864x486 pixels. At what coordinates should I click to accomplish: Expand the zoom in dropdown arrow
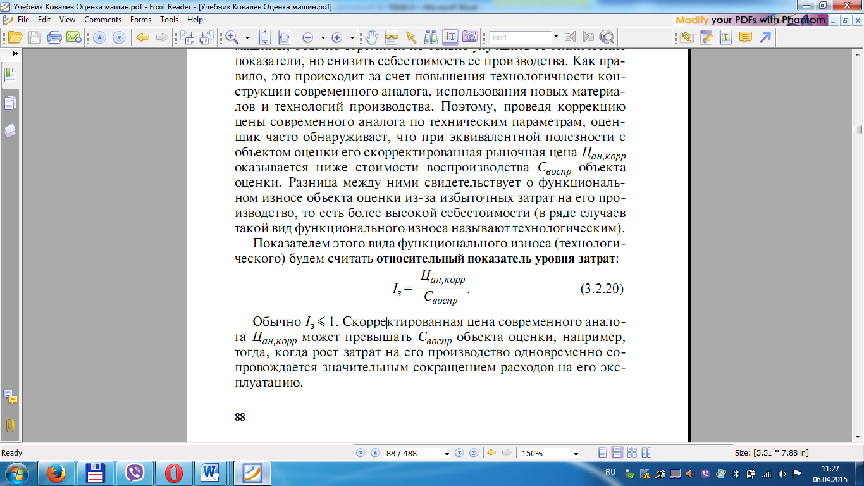tap(352, 37)
